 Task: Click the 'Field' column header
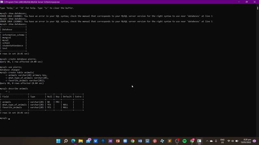pyautogui.click(x=5, y=97)
